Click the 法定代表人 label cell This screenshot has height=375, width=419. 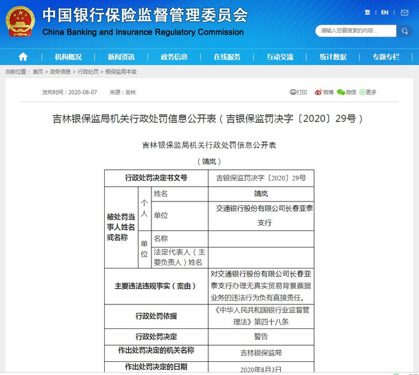(x=180, y=257)
